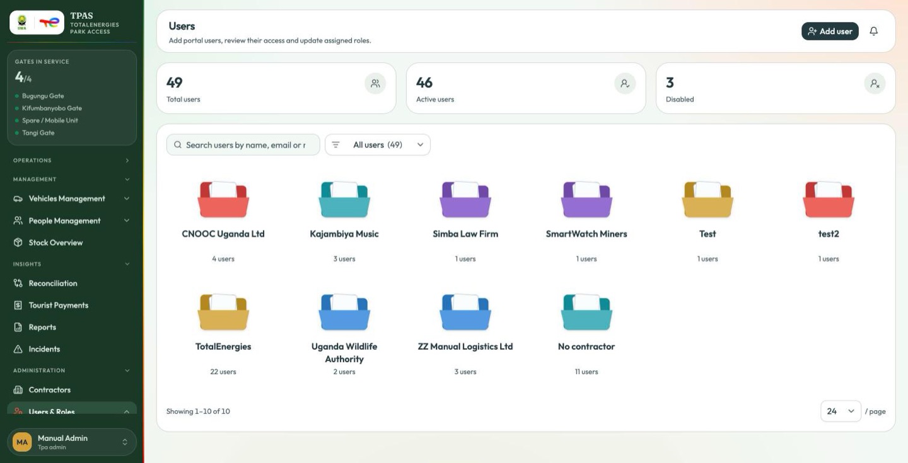Open the All users (49) filter dropdown

(378, 145)
